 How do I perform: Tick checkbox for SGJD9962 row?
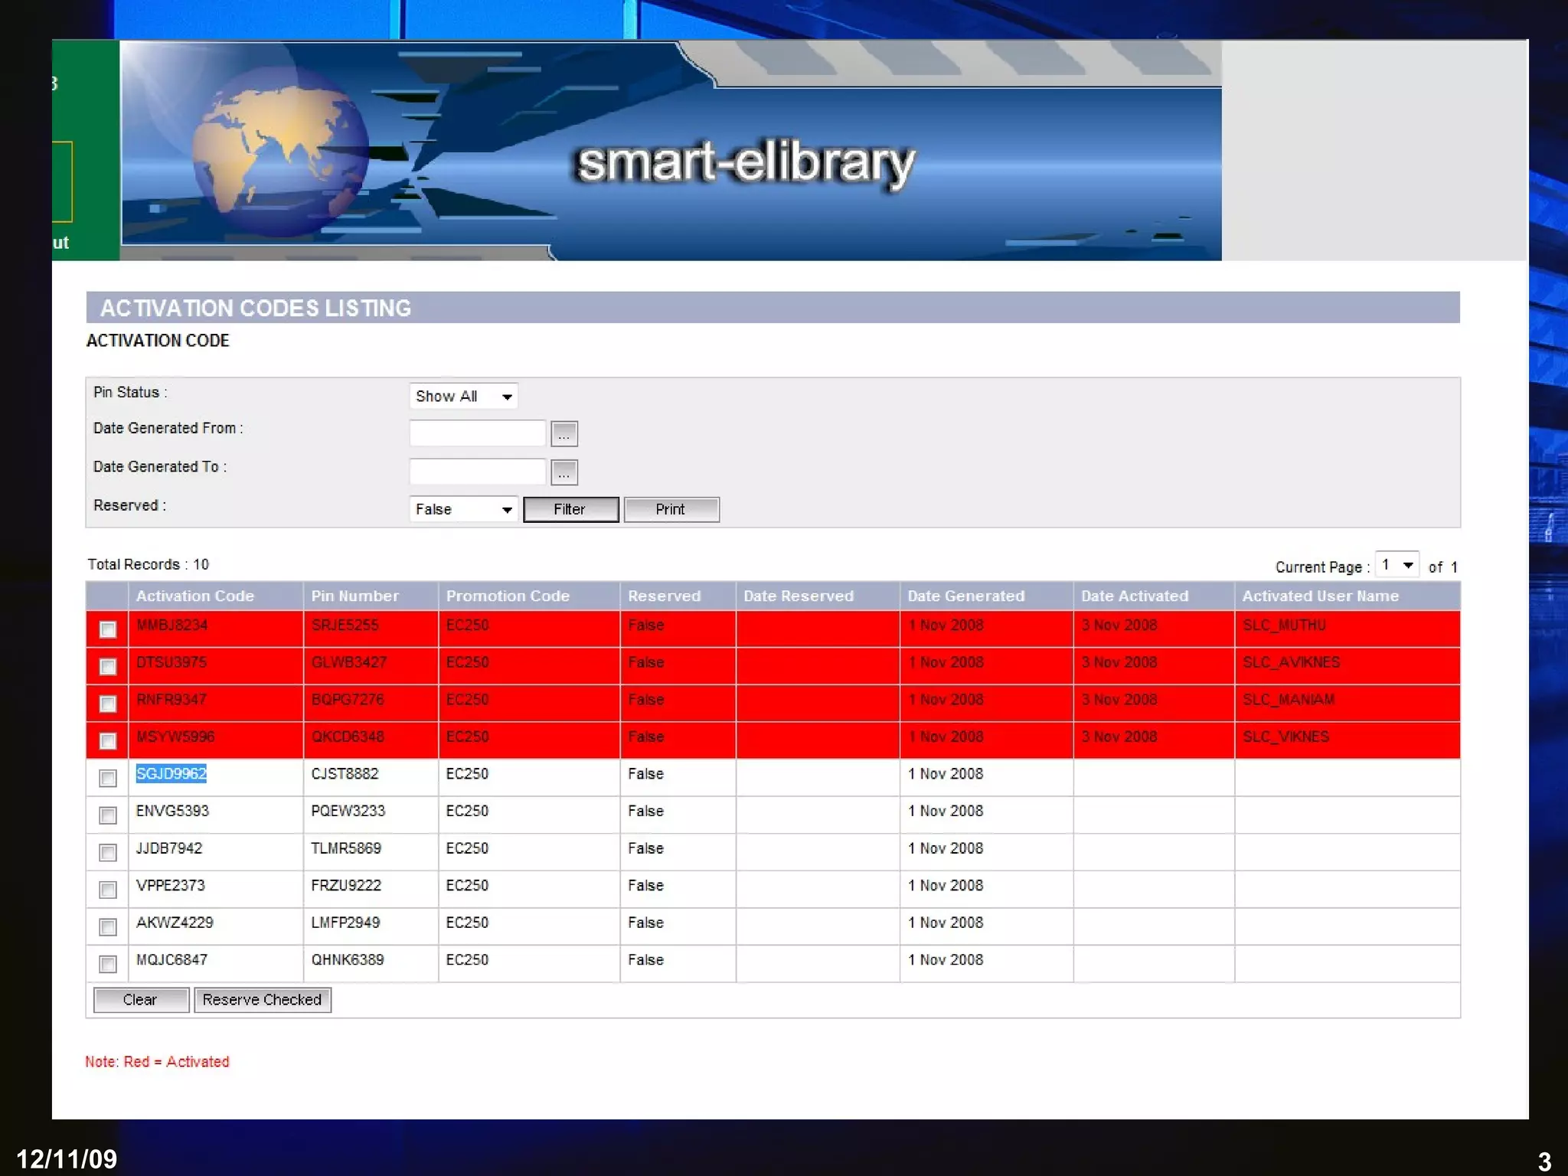pos(108,778)
